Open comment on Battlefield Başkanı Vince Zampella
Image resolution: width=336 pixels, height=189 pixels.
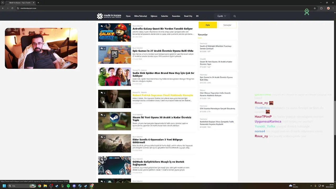[217, 123]
